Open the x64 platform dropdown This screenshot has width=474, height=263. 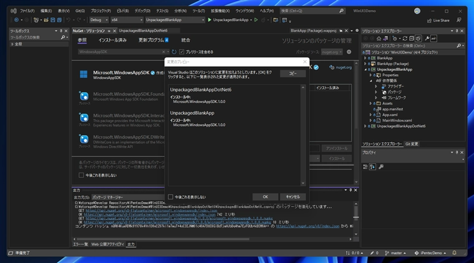click(127, 20)
